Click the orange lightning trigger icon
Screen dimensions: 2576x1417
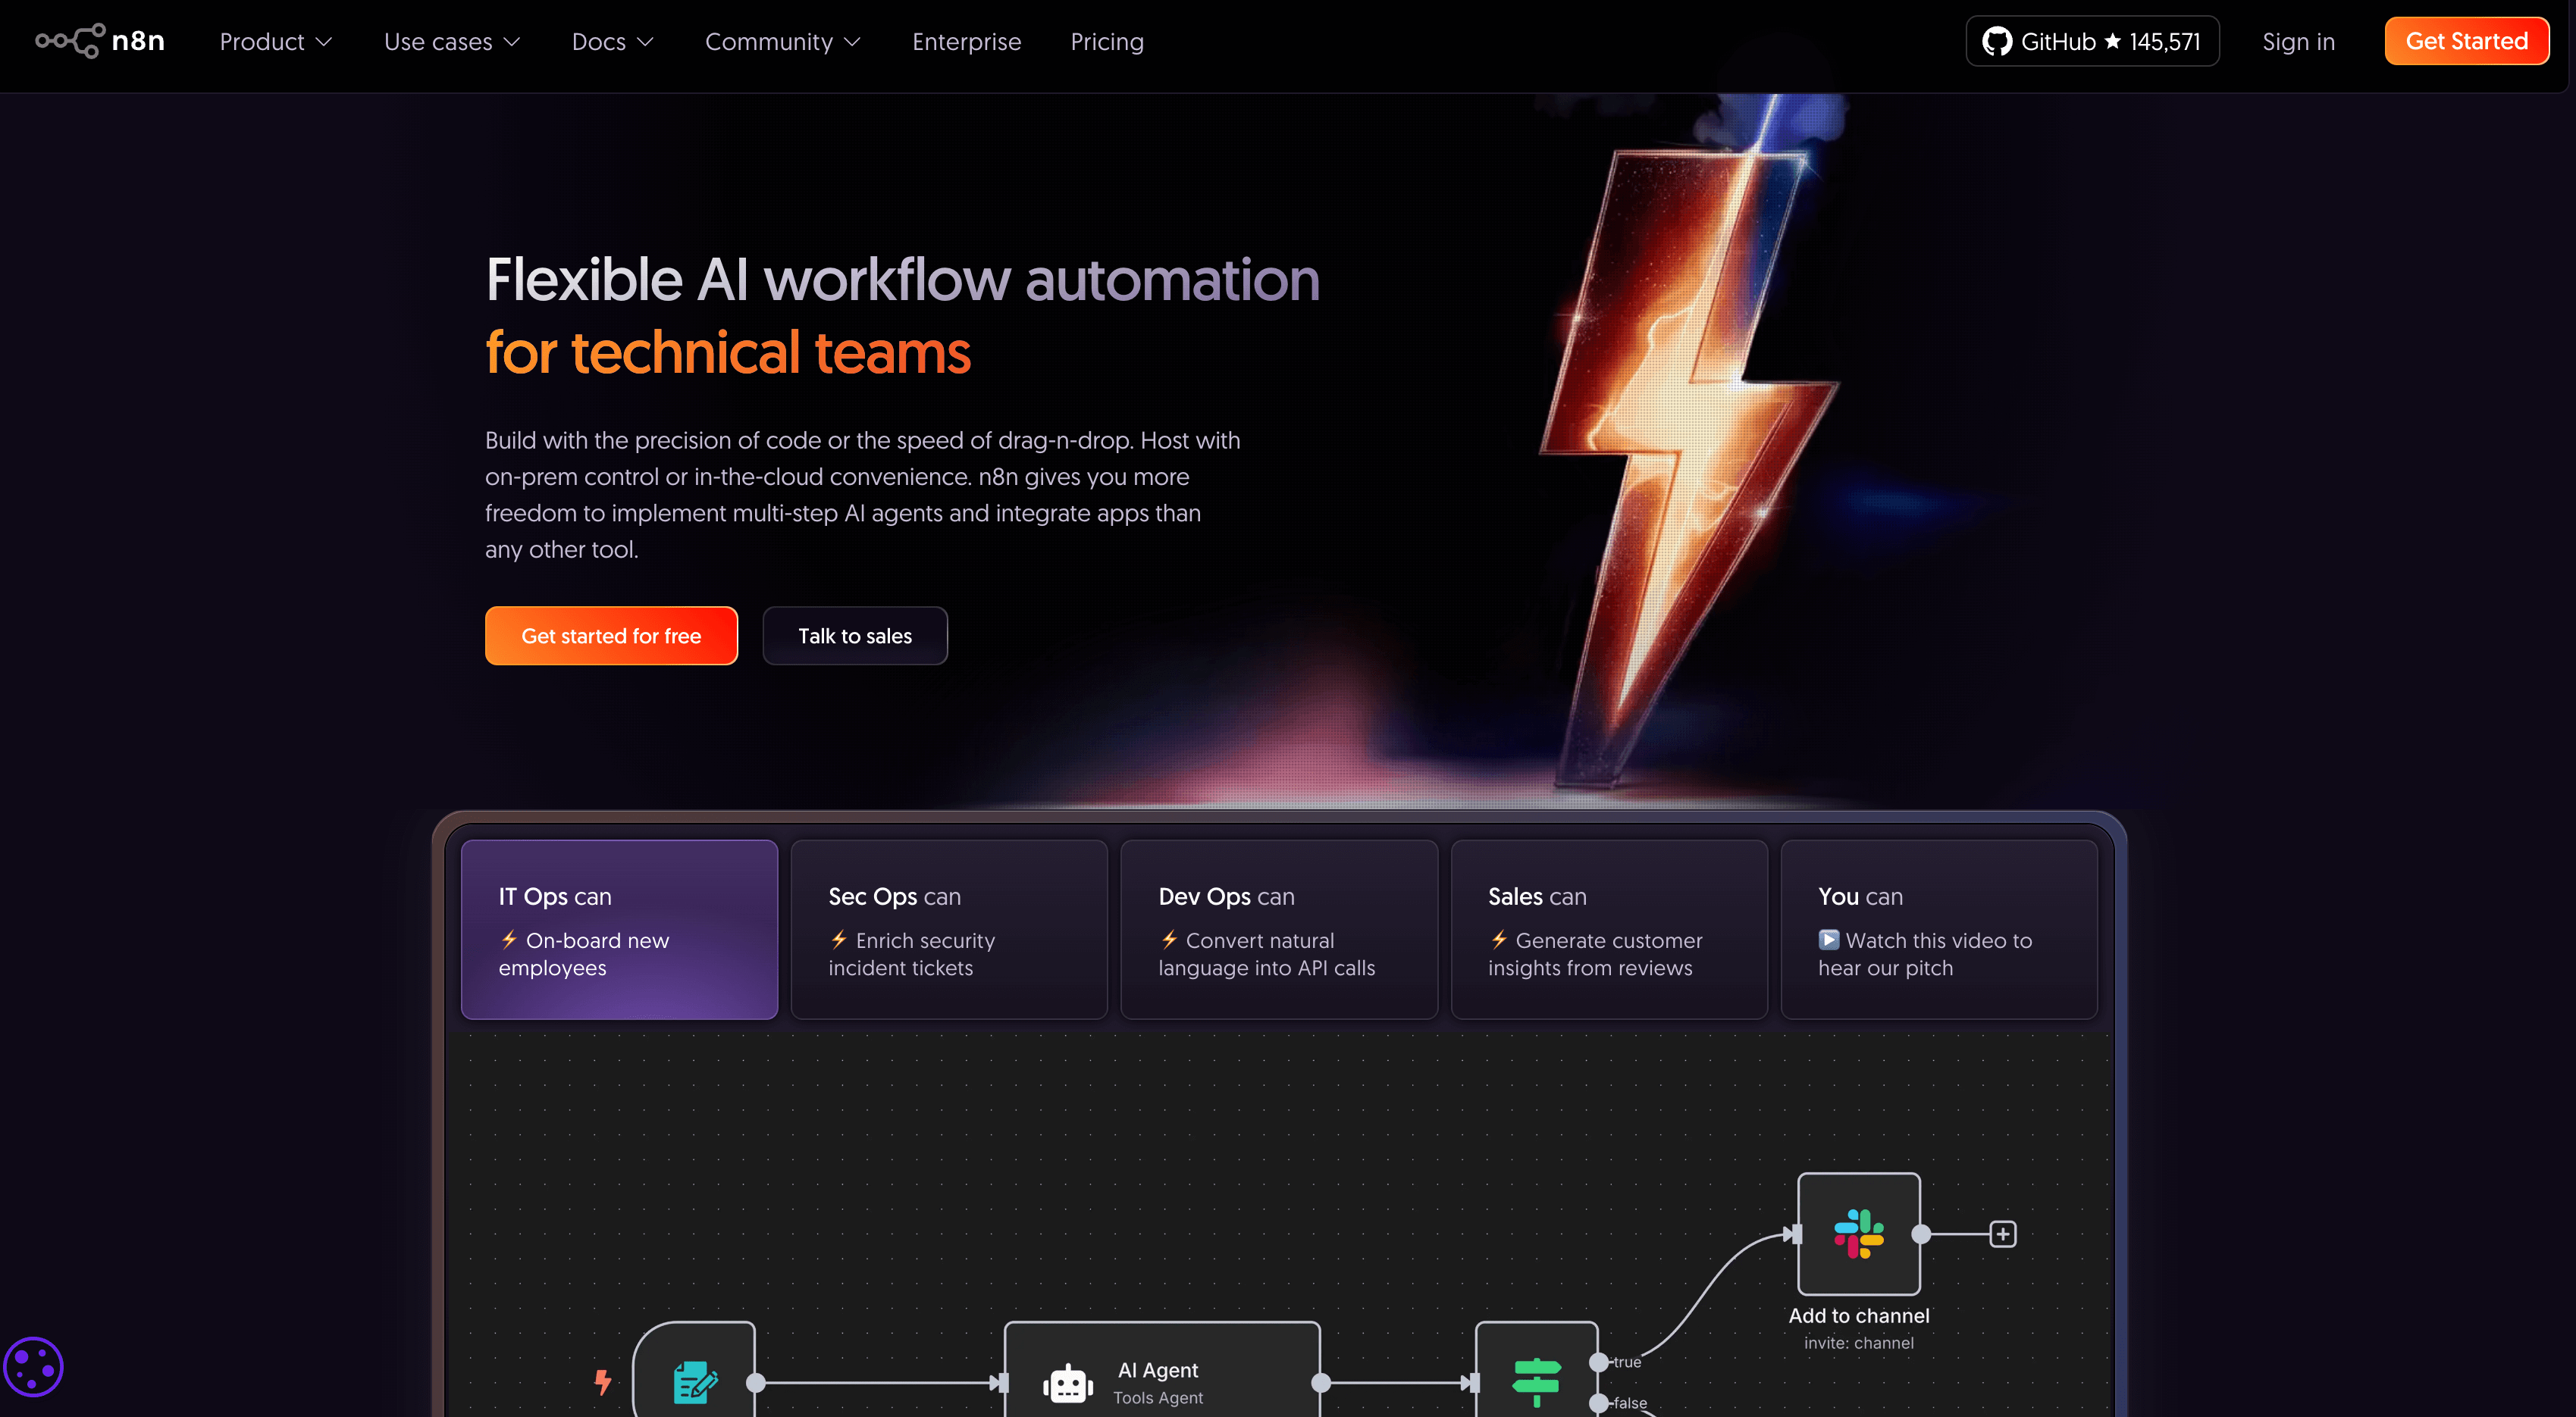tap(603, 1381)
